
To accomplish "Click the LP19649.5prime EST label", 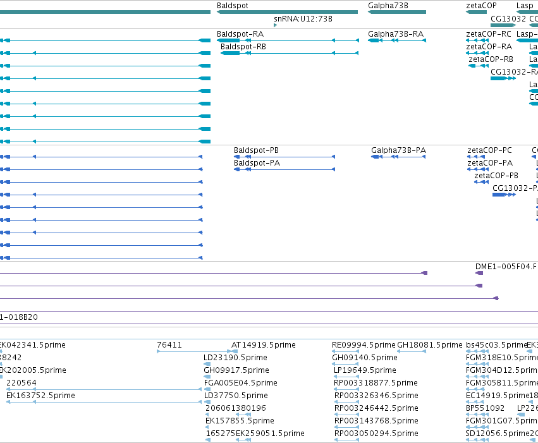I will pyautogui.click(x=365, y=370).
